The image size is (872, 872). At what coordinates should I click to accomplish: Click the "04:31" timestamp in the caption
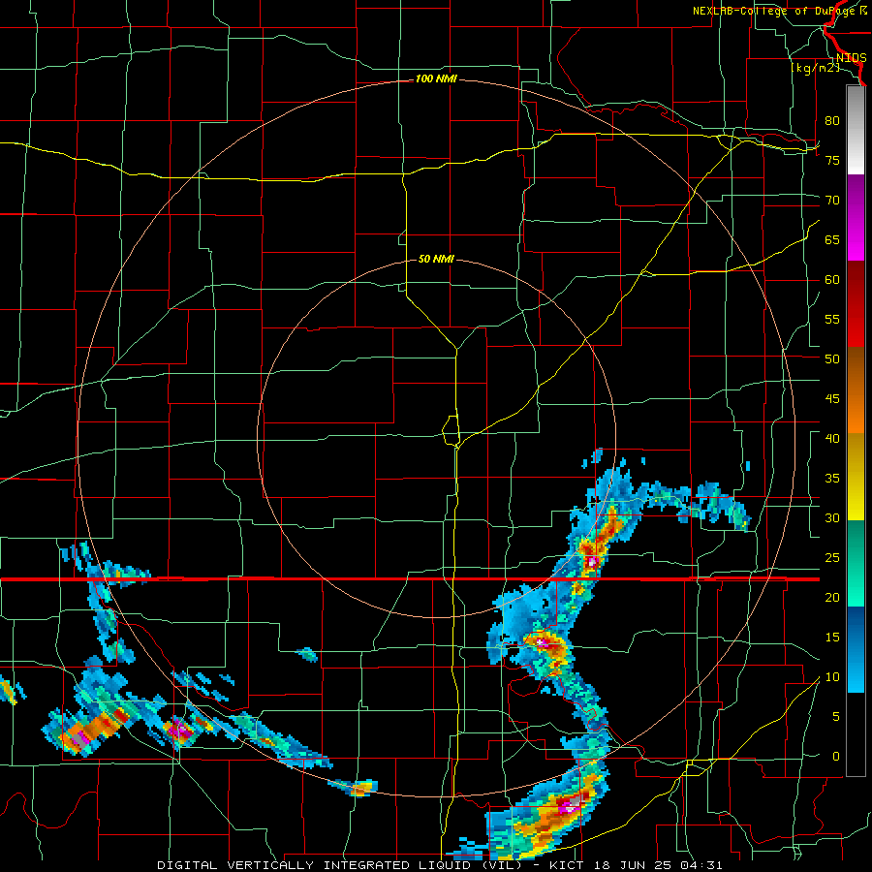coord(703,865)
